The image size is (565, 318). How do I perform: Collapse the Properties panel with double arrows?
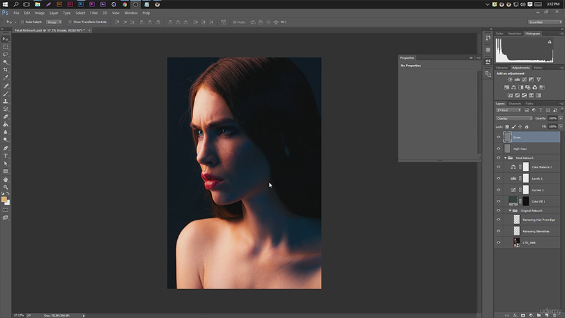[x=471, y=58]
